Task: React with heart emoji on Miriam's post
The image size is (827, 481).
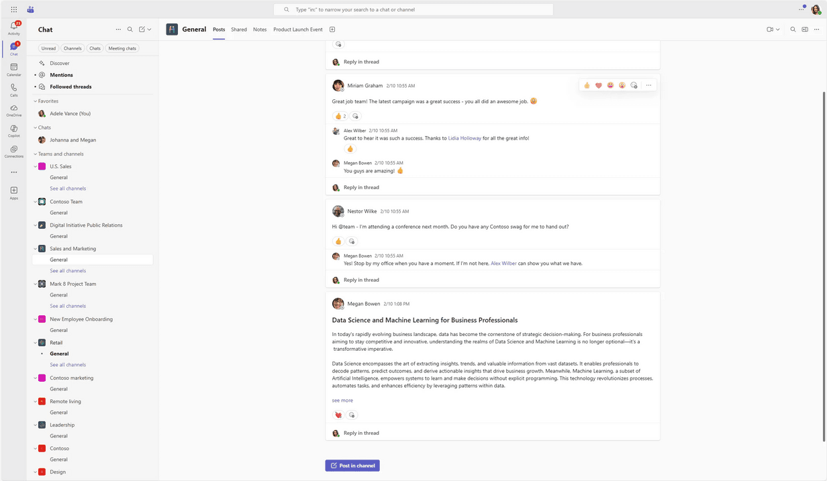Action: coord(598,85)
